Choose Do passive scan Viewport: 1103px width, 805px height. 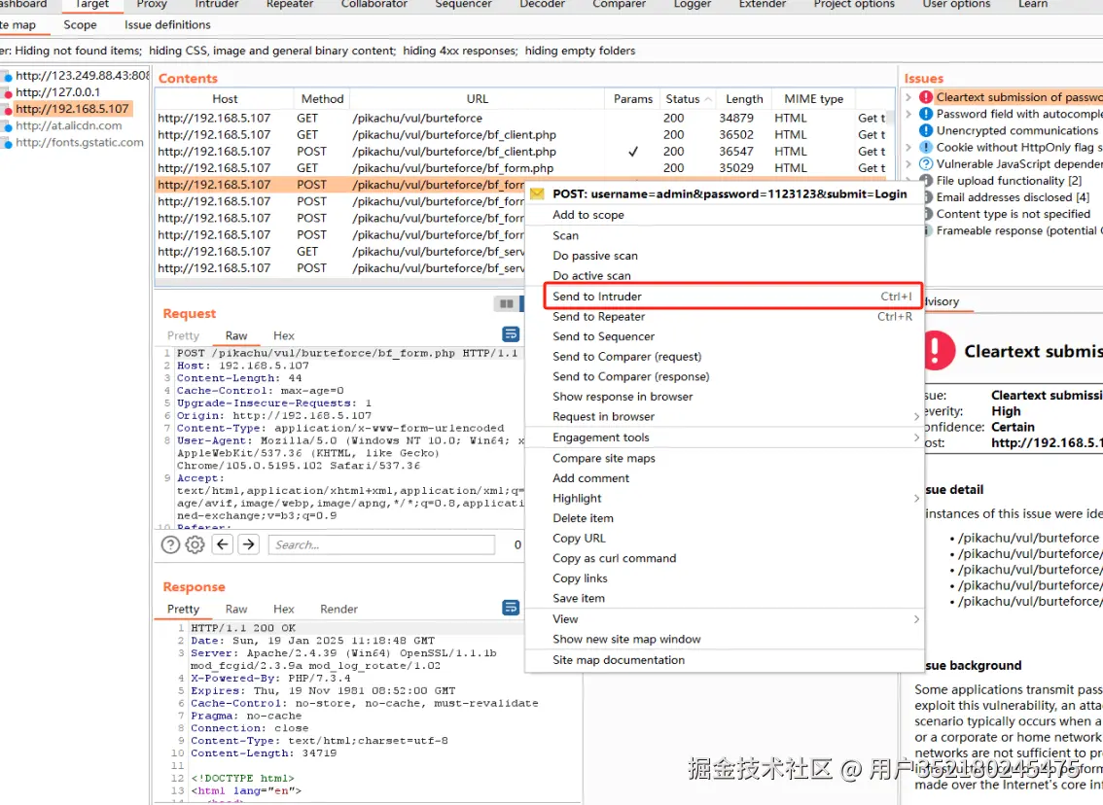725,256
